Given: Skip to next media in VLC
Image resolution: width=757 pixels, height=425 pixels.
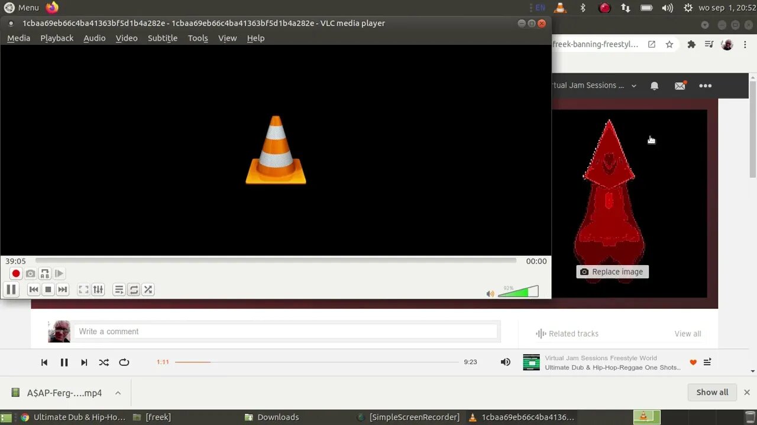Looking at the screenshot, I should pyautogui.click(x=62, y=289).
